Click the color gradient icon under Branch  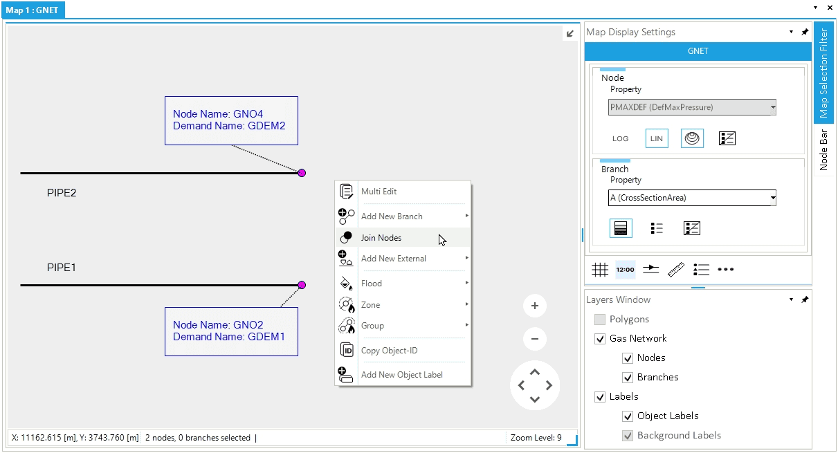[621, 228]
